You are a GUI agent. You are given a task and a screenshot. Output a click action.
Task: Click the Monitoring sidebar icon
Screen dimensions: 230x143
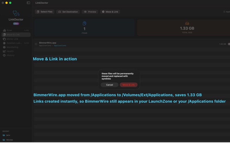pyautogui.click(x=4, y=47)
